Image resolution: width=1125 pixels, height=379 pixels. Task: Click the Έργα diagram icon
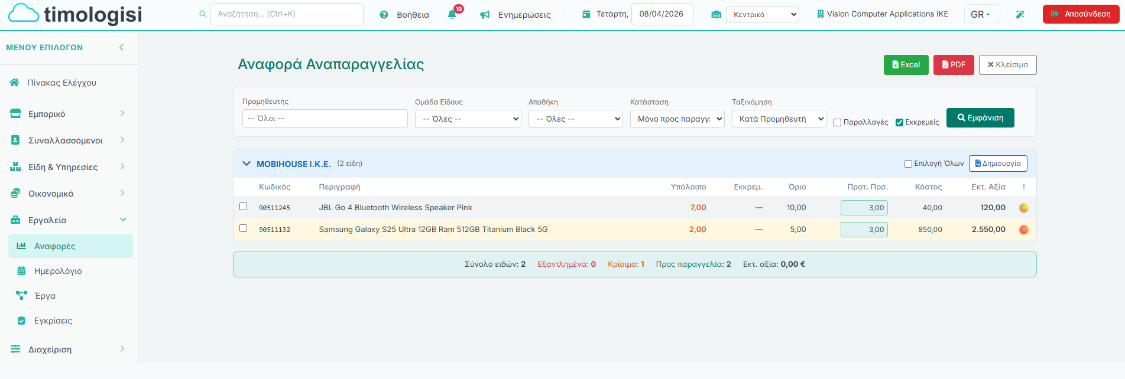21,296
